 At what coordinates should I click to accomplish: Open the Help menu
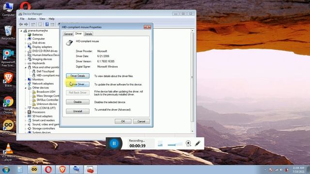tap(51, 19)
